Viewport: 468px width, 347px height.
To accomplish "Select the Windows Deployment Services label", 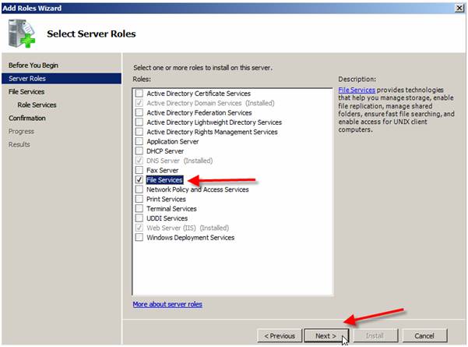I will (191, 238).
